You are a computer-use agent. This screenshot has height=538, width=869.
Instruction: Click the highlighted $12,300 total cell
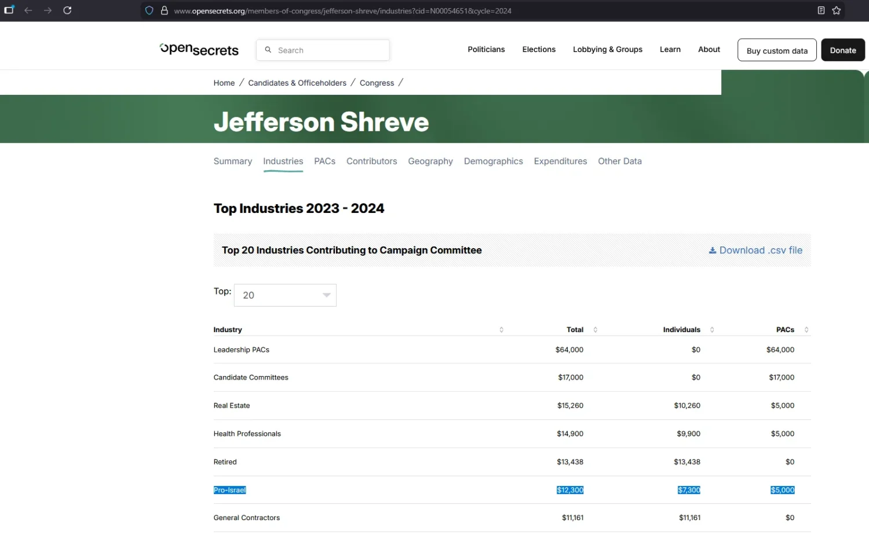pyautogui.click(x=570, y=491)
